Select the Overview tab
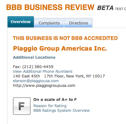Viewport: 126px width, 124px height. tap(21, 22)
